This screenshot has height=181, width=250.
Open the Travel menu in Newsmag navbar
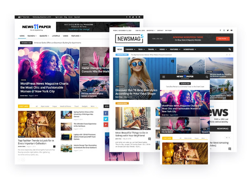(x=150, y=49)
